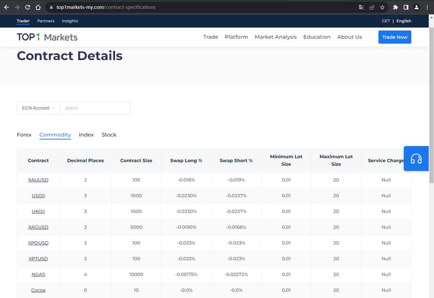Click the Select search field
Viewport: 434px width, 298px height.
click(x=95, y=108)
